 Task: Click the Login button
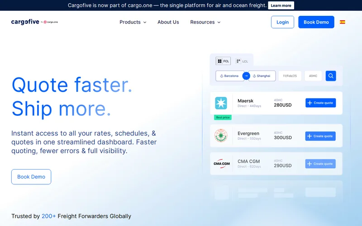[282, 22]
